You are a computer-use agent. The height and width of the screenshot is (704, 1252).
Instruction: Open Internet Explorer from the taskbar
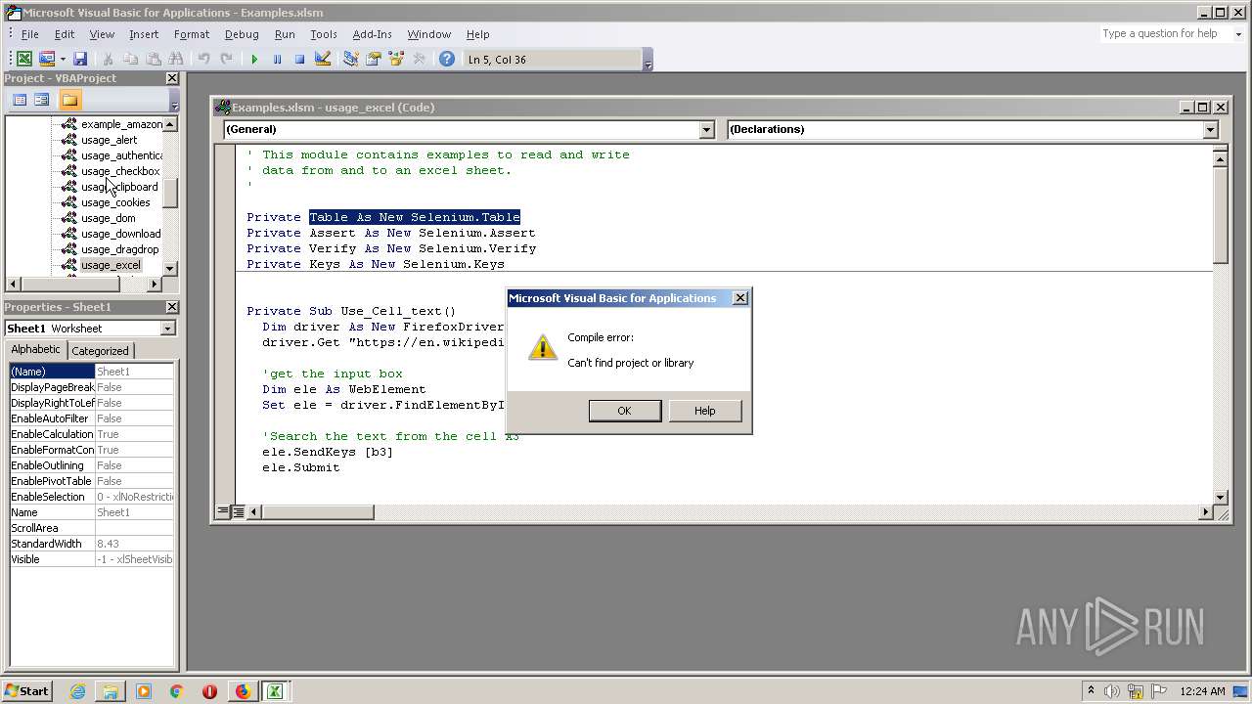(77, 691)
